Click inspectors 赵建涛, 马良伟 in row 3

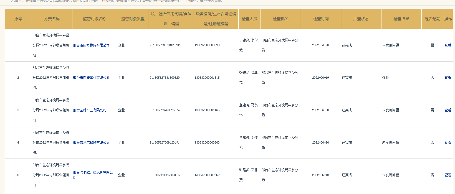pos(249,110)
